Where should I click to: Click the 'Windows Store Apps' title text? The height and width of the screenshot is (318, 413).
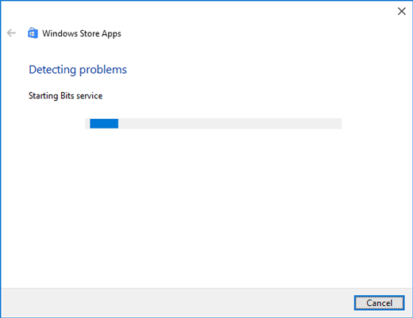click(82, 33)
